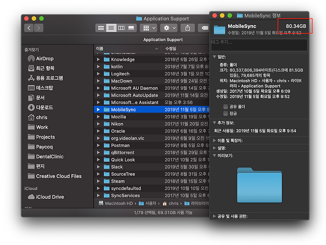Viewport: 326px width, 245px height.
Task: Open chris home folder in sidebar
Action: 38,118
